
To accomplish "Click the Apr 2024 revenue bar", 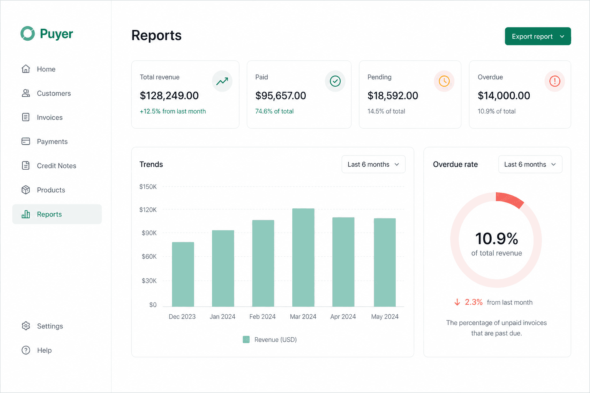I will [x=343, y=262].
